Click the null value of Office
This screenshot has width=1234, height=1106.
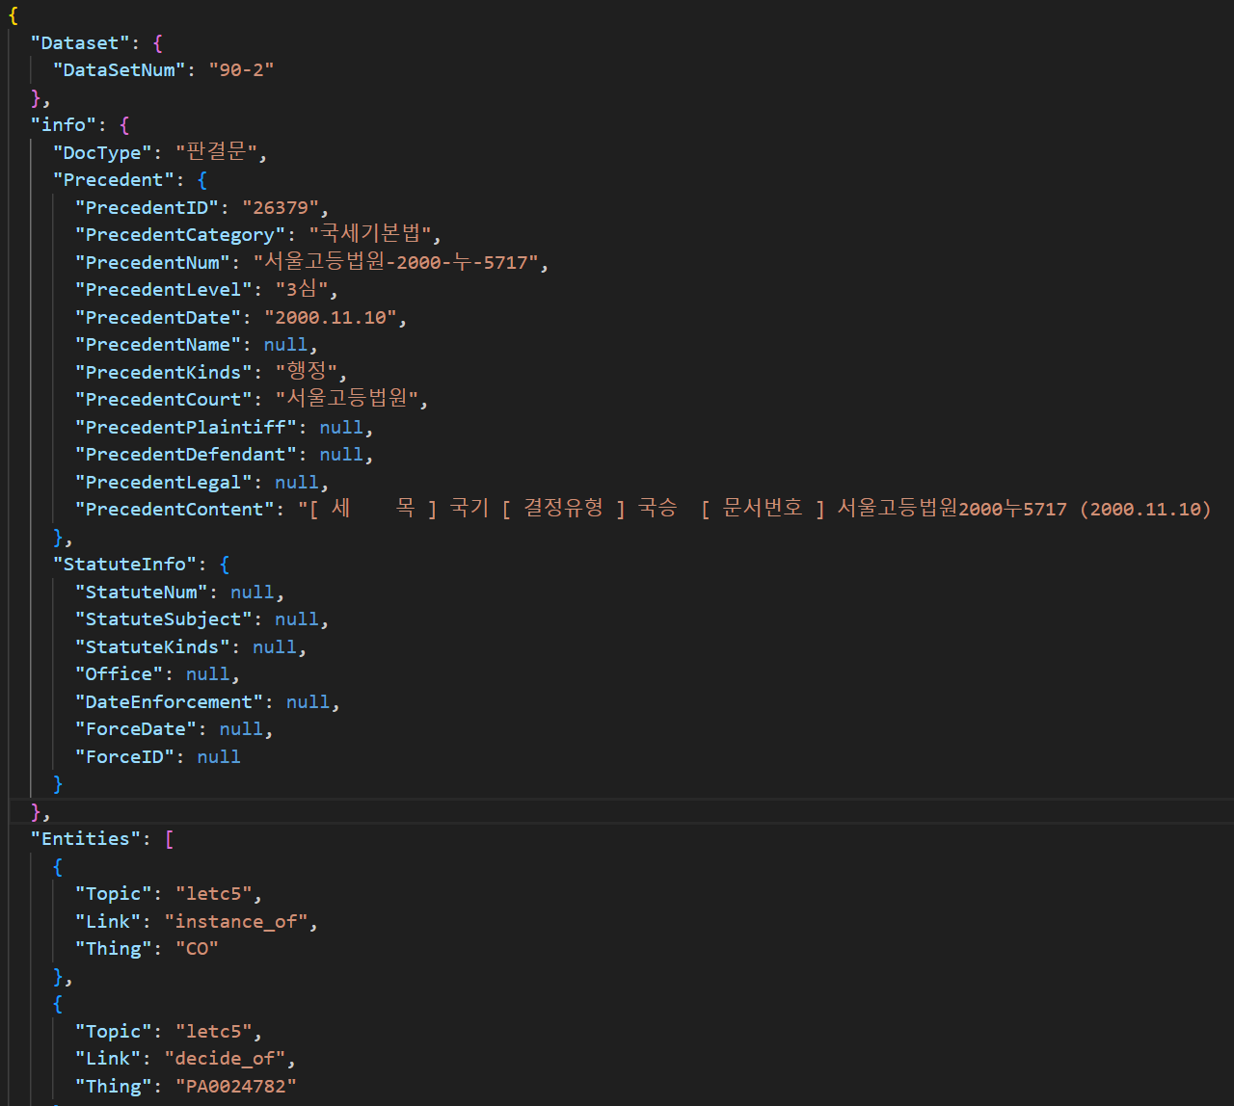207,674
